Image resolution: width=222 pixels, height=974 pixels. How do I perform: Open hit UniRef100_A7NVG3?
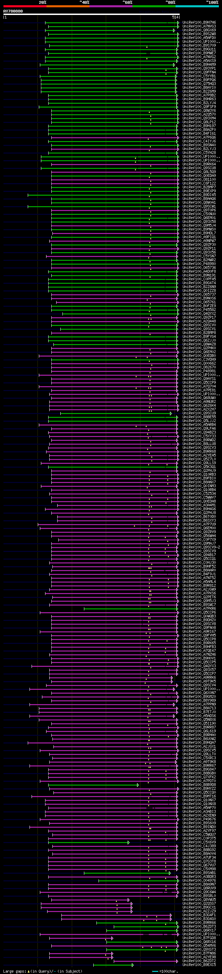coord(199,26)
